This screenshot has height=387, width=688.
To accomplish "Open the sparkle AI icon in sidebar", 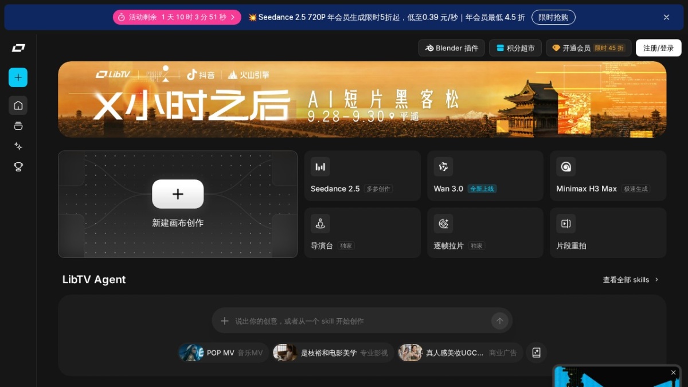I will (x=18, y=146).
